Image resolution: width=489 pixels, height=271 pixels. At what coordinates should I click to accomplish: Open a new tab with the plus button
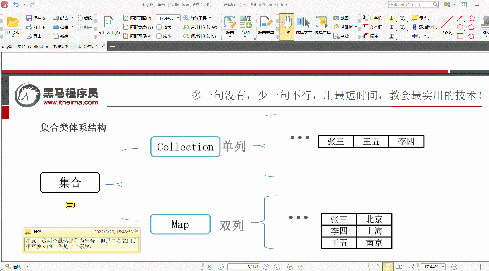pyautogui.click(x=112, y=46)
